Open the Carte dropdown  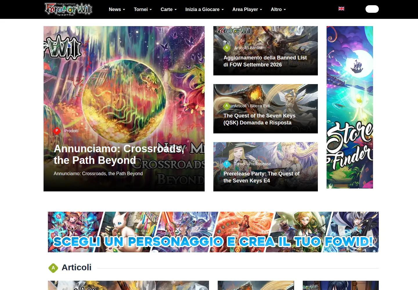[x=169, y=9]
